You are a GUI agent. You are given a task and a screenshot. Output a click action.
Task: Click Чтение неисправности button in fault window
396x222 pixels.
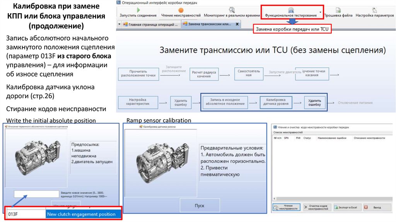[x=287, y=207]
